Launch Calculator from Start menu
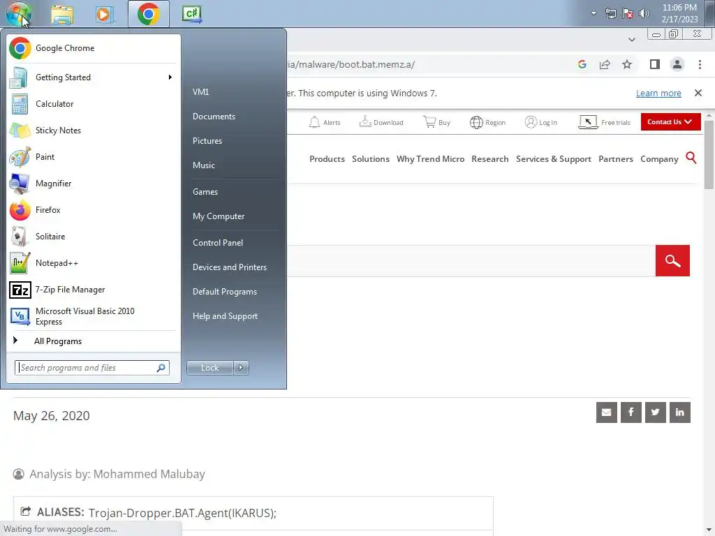The height and width of the screenshot is (536, 715). click(92, 104)
